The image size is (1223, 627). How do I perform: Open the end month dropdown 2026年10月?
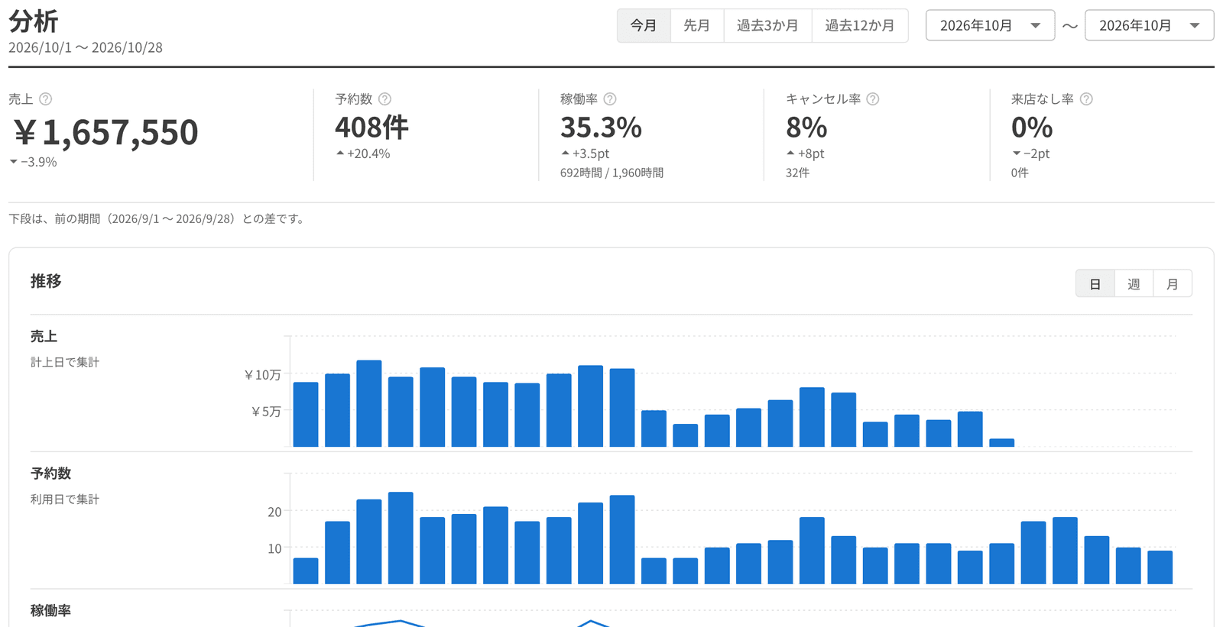[x=1149, y=26]
